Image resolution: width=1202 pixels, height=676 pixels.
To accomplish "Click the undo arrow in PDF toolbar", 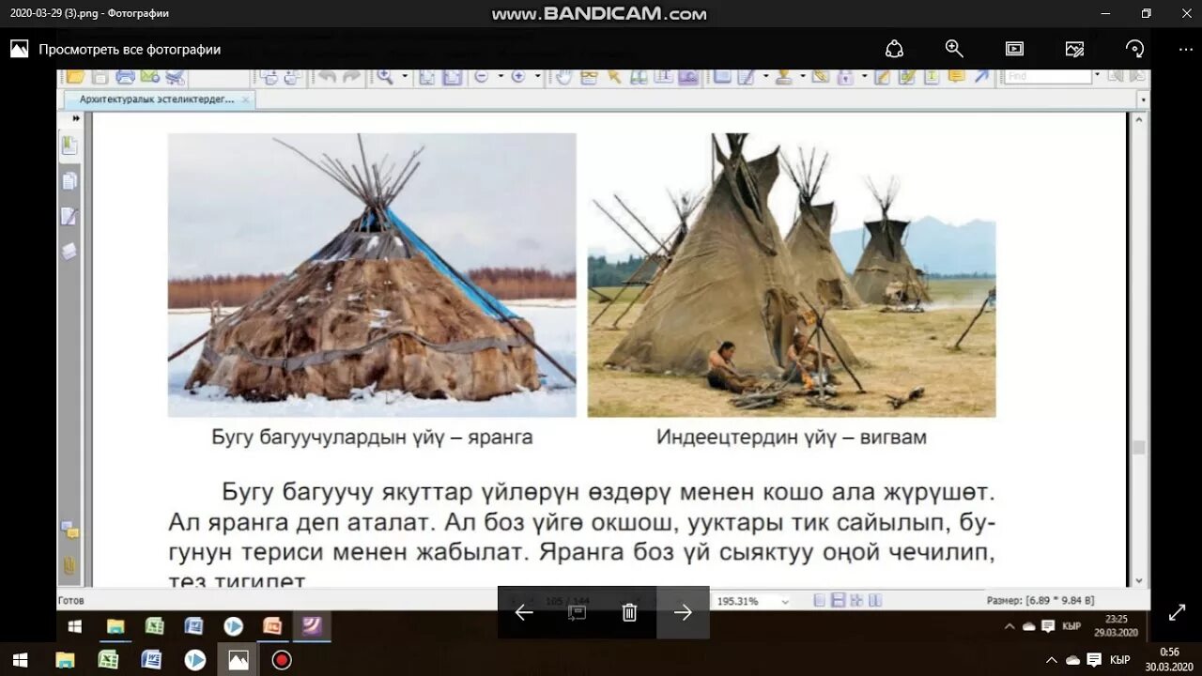I will [x=327, y=76].
